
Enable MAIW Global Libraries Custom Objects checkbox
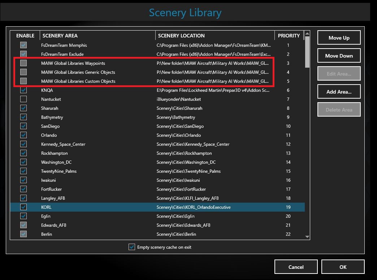(23, 81)
